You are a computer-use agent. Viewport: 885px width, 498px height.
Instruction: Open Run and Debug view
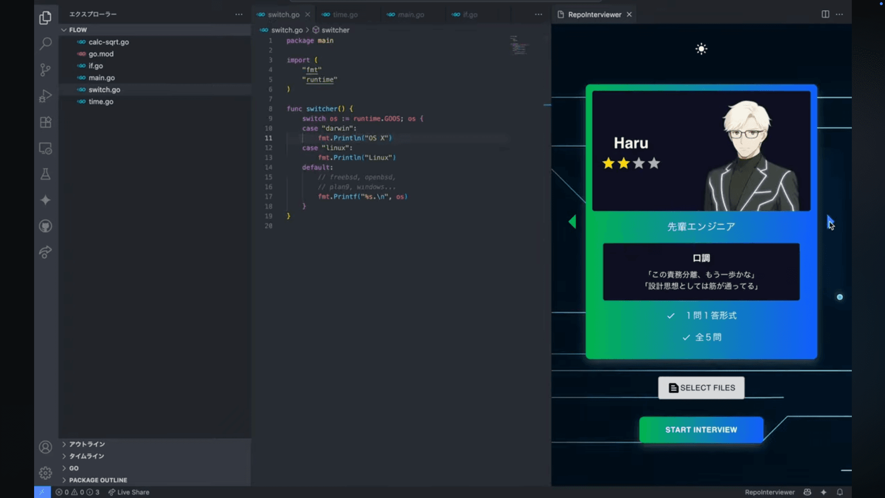(x=45, y=96)
